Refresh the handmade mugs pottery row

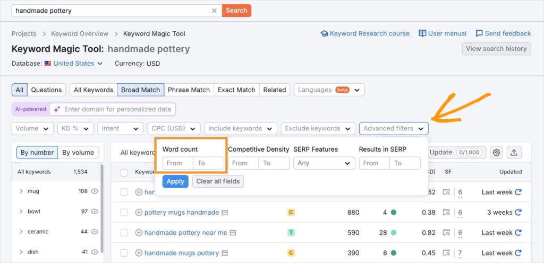click(518, 253)
